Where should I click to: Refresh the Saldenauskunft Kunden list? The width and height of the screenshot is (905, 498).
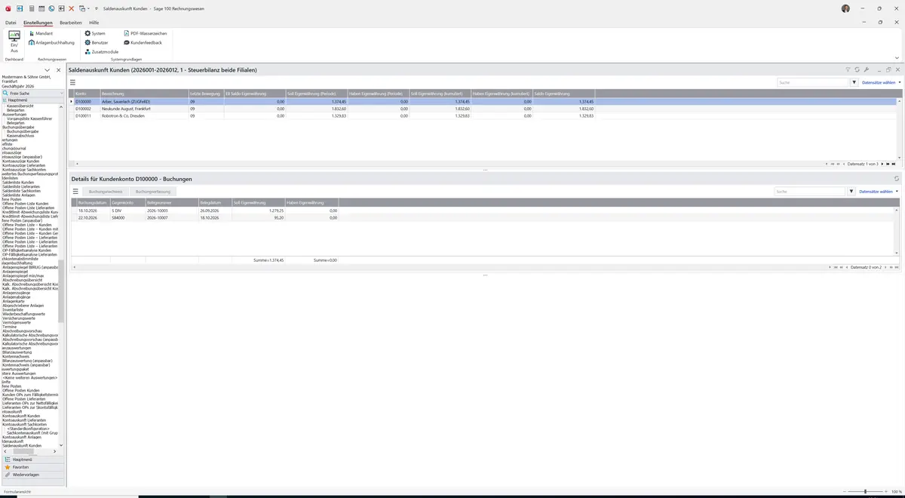click(x=857, y=69)
